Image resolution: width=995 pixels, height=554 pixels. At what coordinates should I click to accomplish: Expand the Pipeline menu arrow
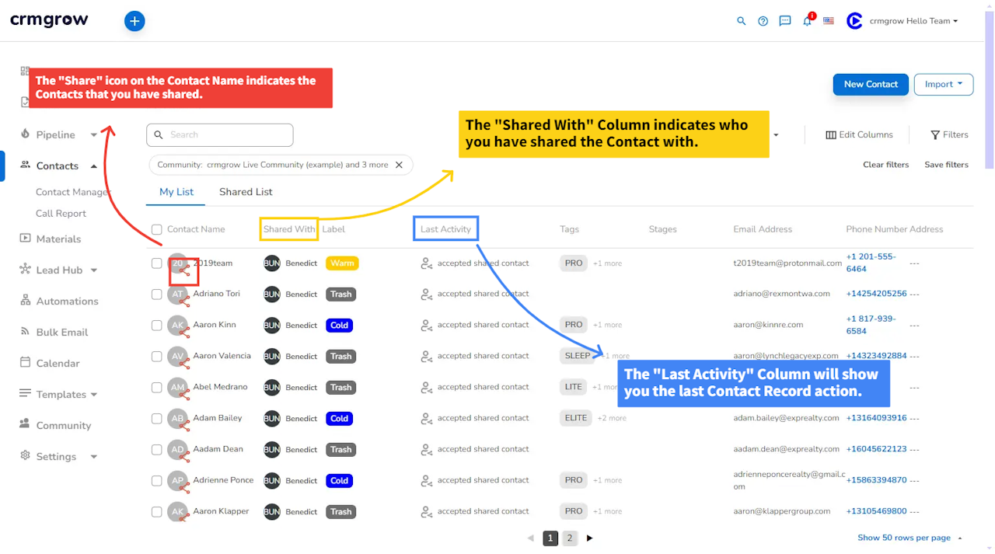pos(94,135)
